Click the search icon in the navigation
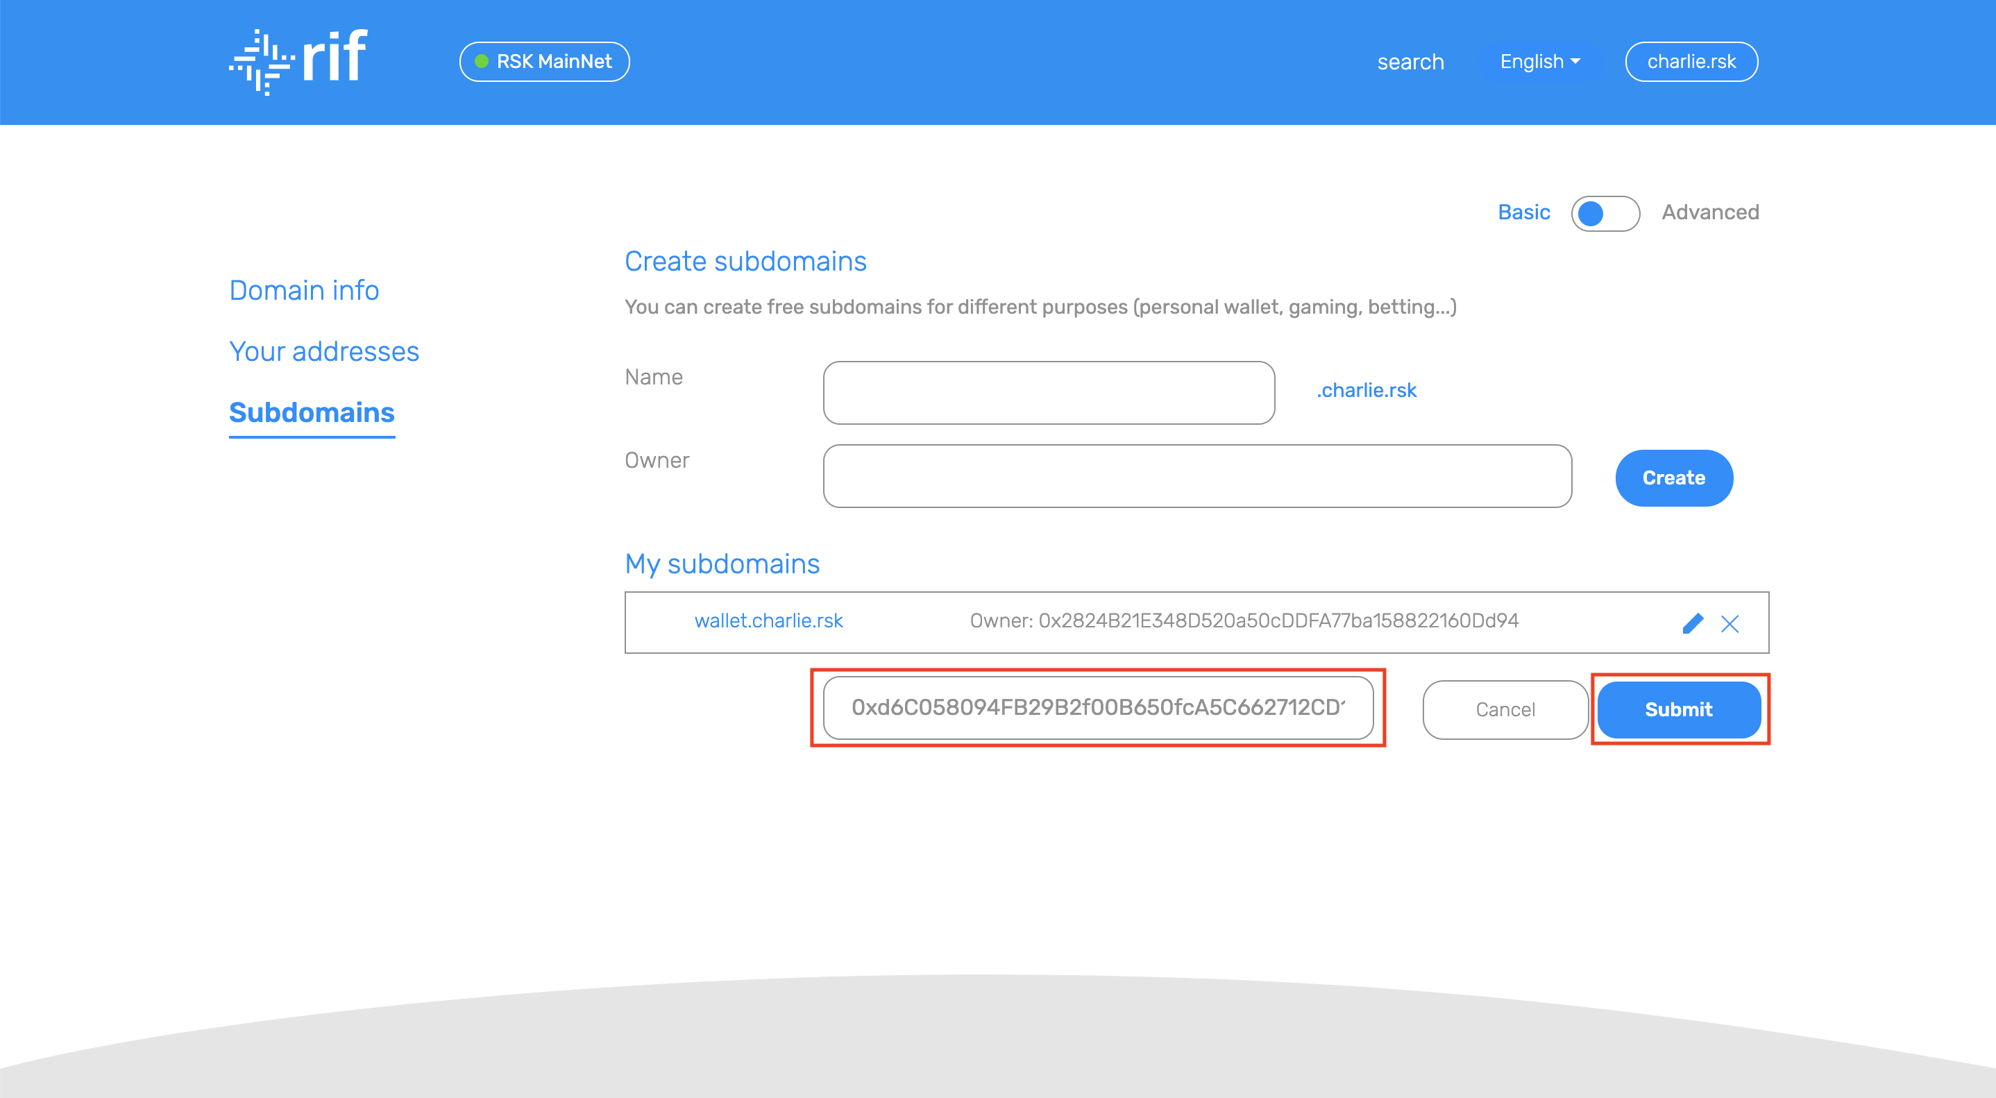Viewport: 1996px width, 1098px height. [x=1411, y=61]
